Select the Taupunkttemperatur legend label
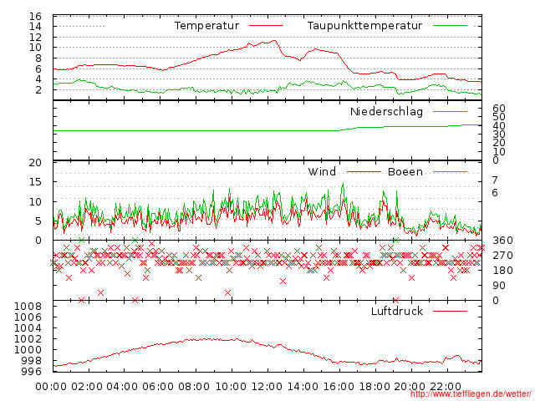535x401 pixels. pyautogui.click(x=364, y=26)
